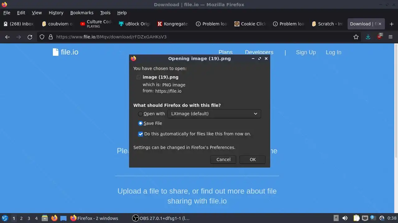Open the Bookmarks menu

click(x=82, y=13)
